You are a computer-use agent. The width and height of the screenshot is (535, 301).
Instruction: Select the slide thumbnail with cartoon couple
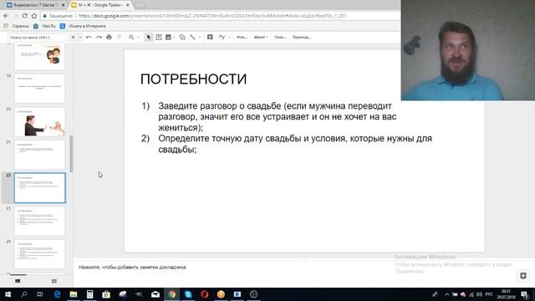click(x=39, y=56)
